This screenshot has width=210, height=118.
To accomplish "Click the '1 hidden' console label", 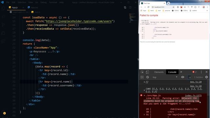I will 199,77.
